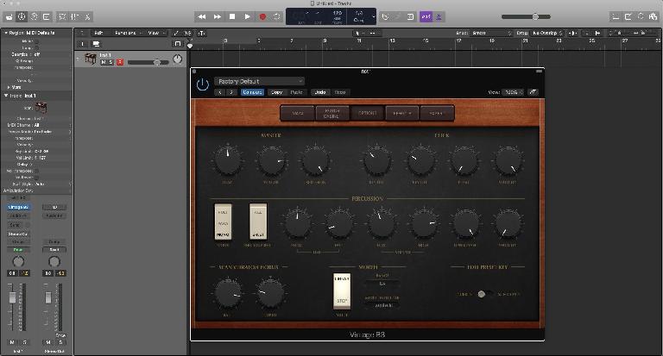Tick the Region Loop checkbox in inspector
Image resolution: width=663 pixels, height=356 pixels.
36,48
